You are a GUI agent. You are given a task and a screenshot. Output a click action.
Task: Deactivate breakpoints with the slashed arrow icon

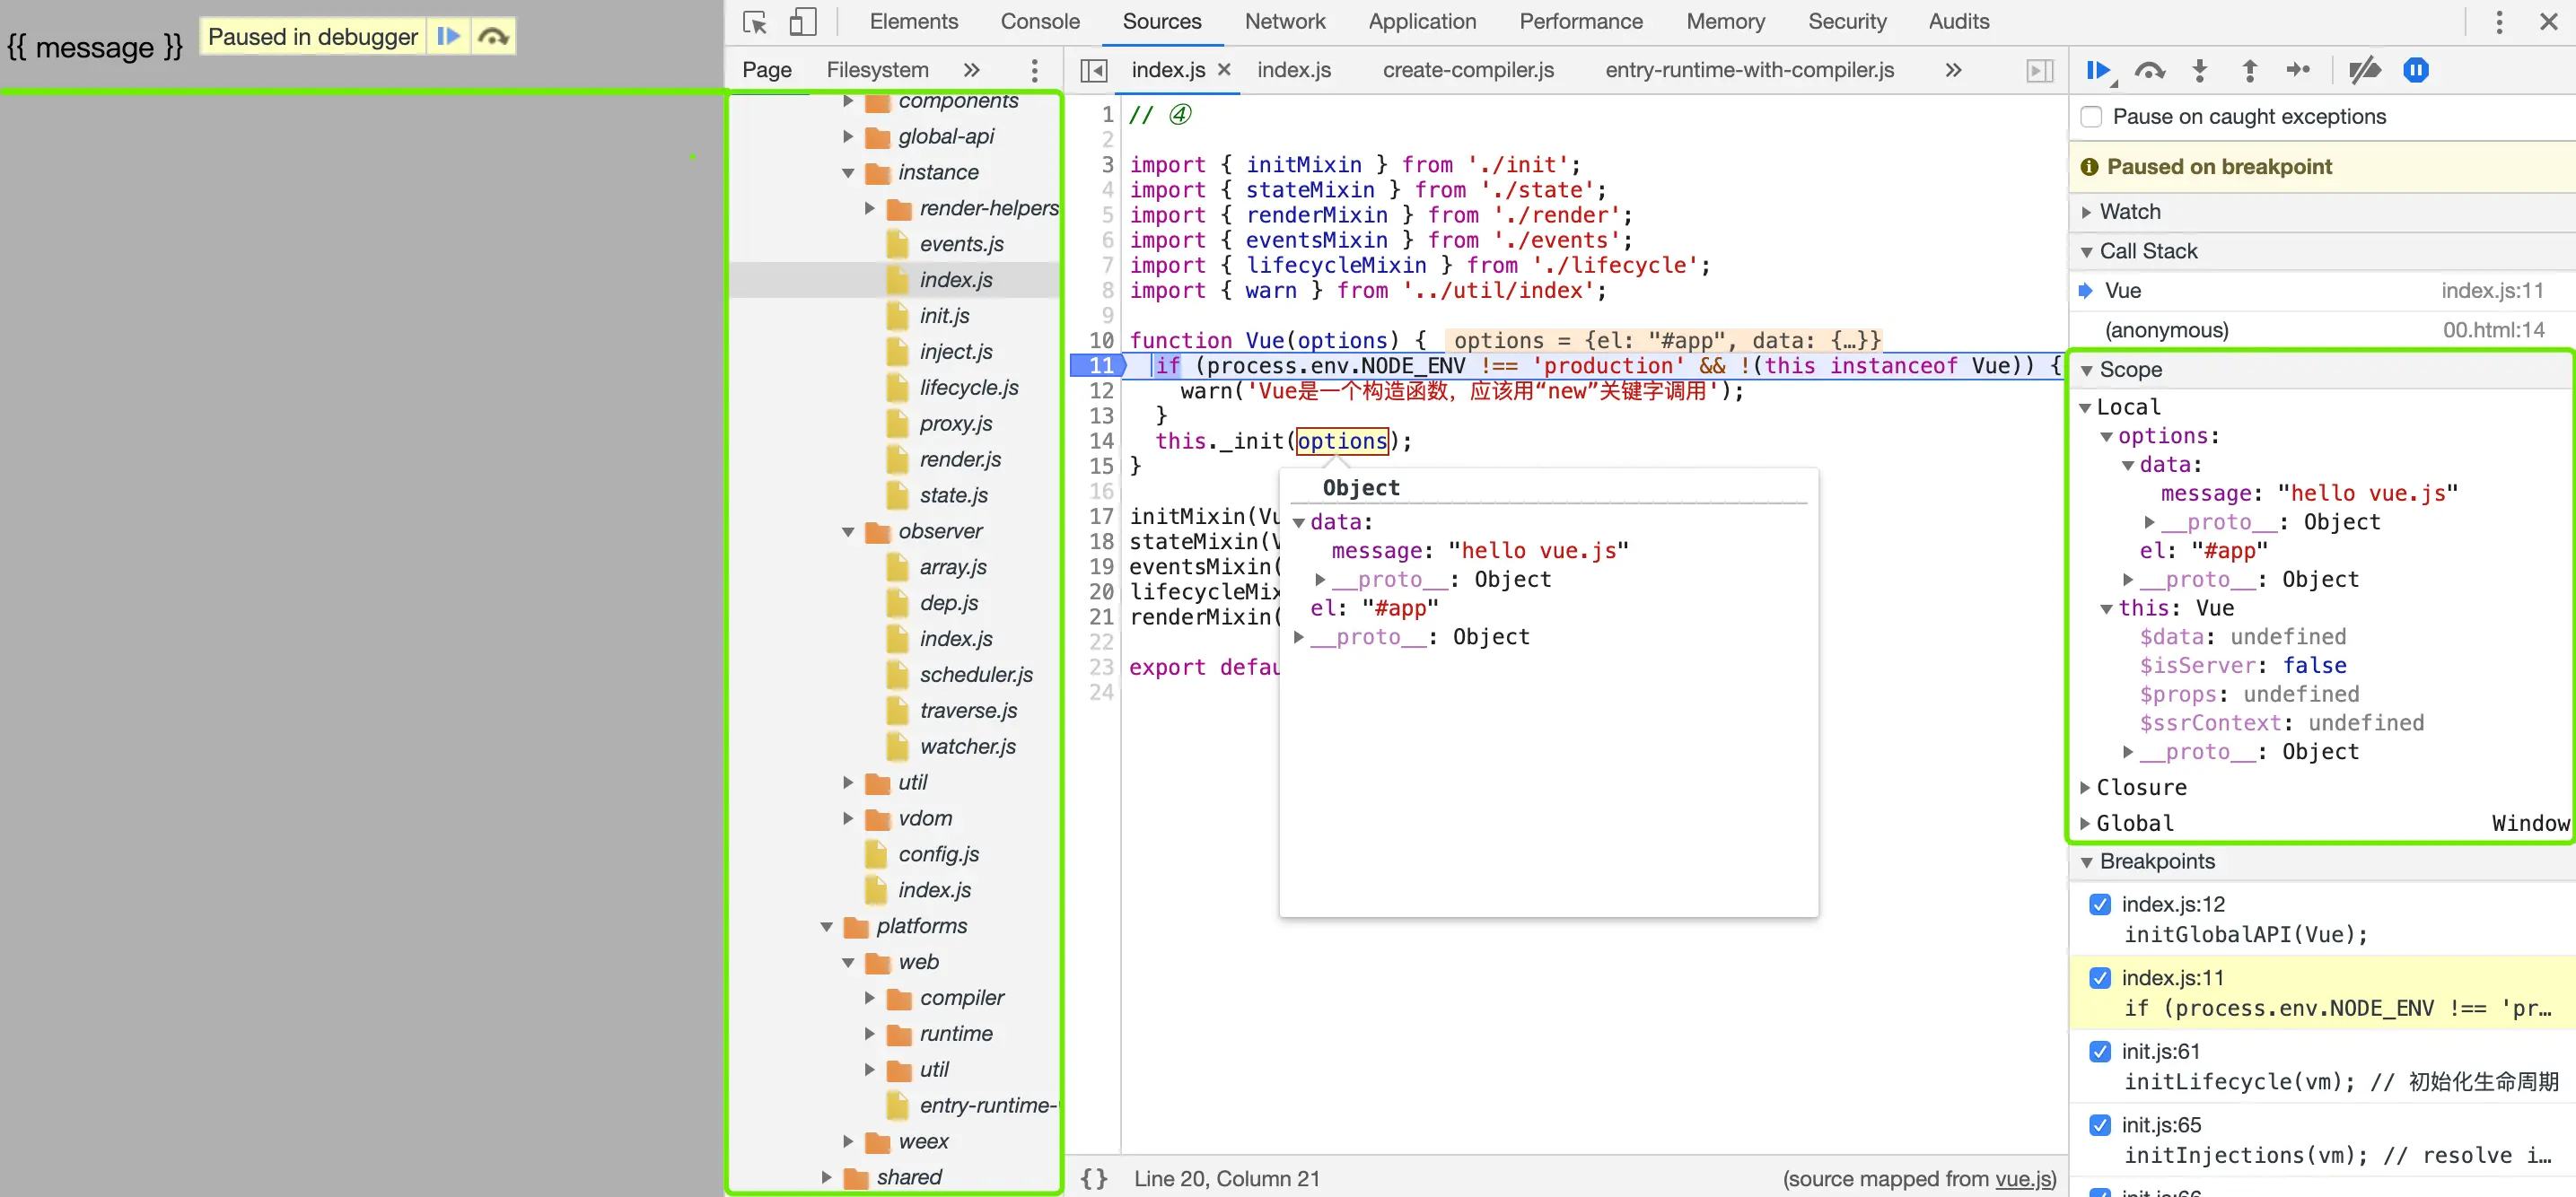click(2364, 70)
